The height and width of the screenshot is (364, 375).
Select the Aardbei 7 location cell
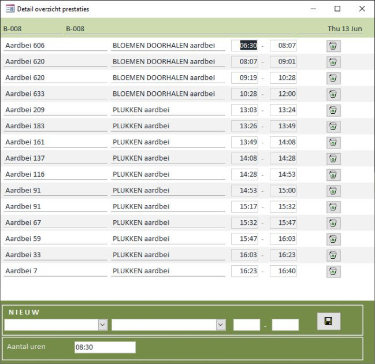tap(55, 271)
